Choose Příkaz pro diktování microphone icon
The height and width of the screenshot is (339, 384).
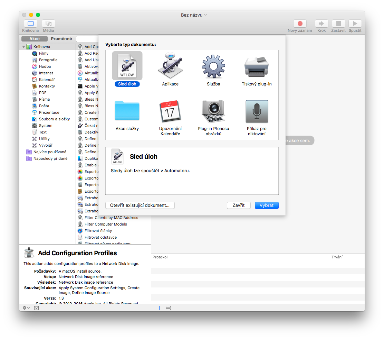click(x=257, y=111)
